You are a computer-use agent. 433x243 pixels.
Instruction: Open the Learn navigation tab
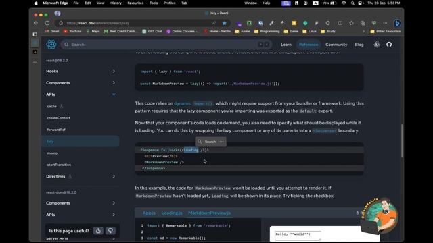click(x=286, y=45)
